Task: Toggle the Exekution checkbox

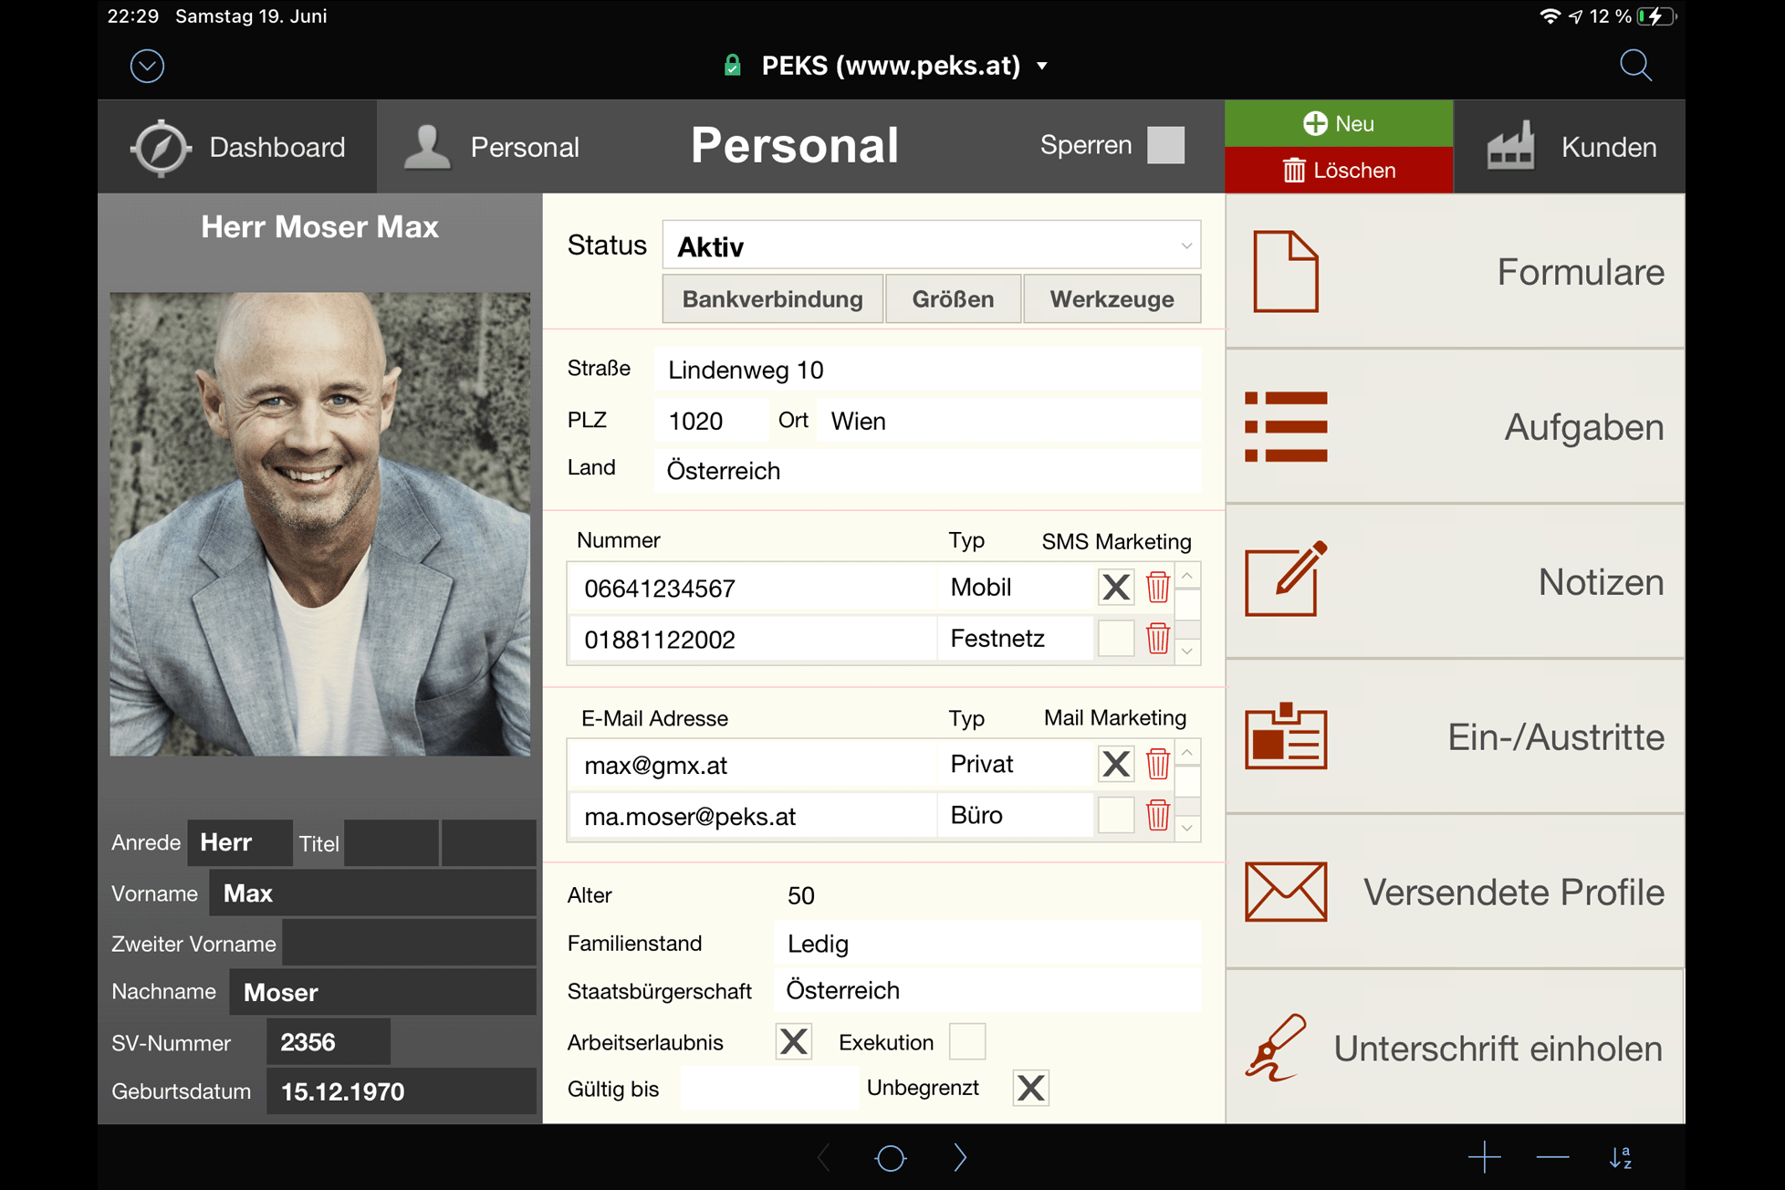Action: [x=966, y=1041]
